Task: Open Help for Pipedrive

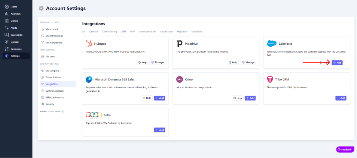Action: click(x=233, y=63)
